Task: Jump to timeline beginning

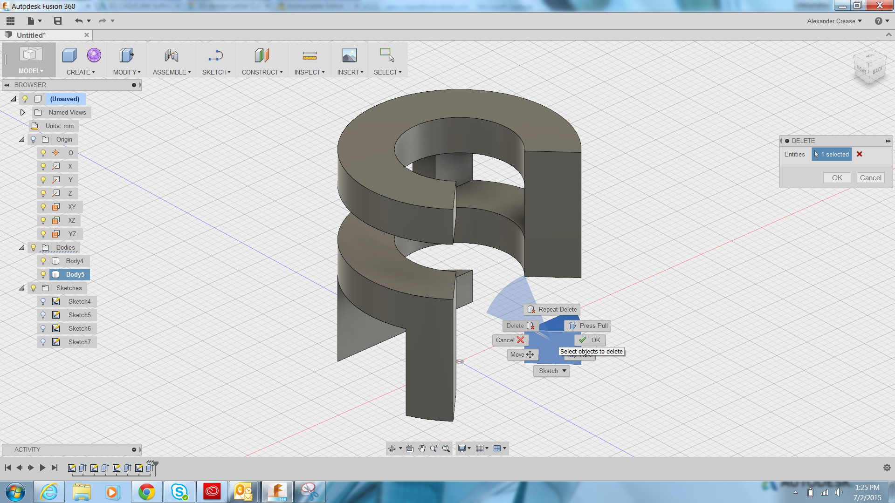Action: [8, 468]
